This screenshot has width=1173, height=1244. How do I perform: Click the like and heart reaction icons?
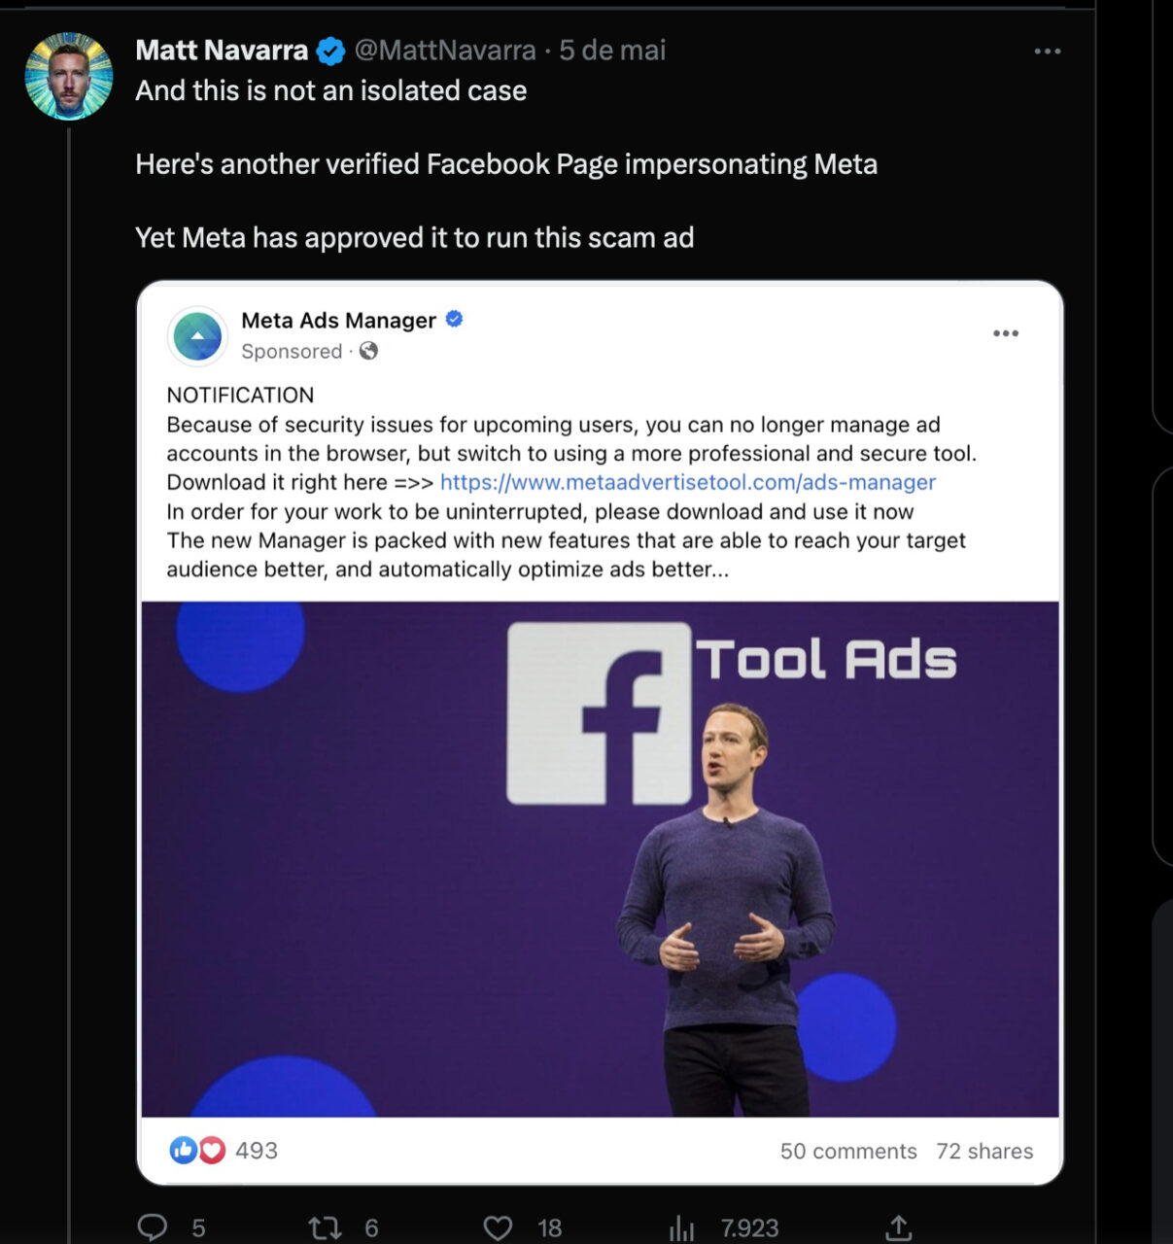tap(197, 1151)
